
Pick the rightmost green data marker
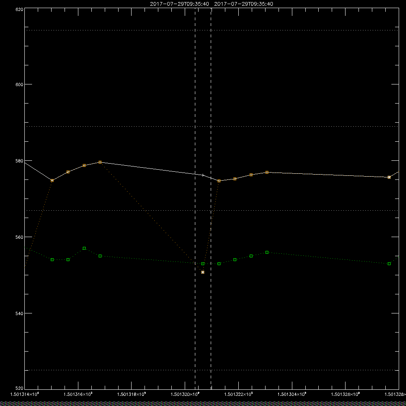[389, 263]
